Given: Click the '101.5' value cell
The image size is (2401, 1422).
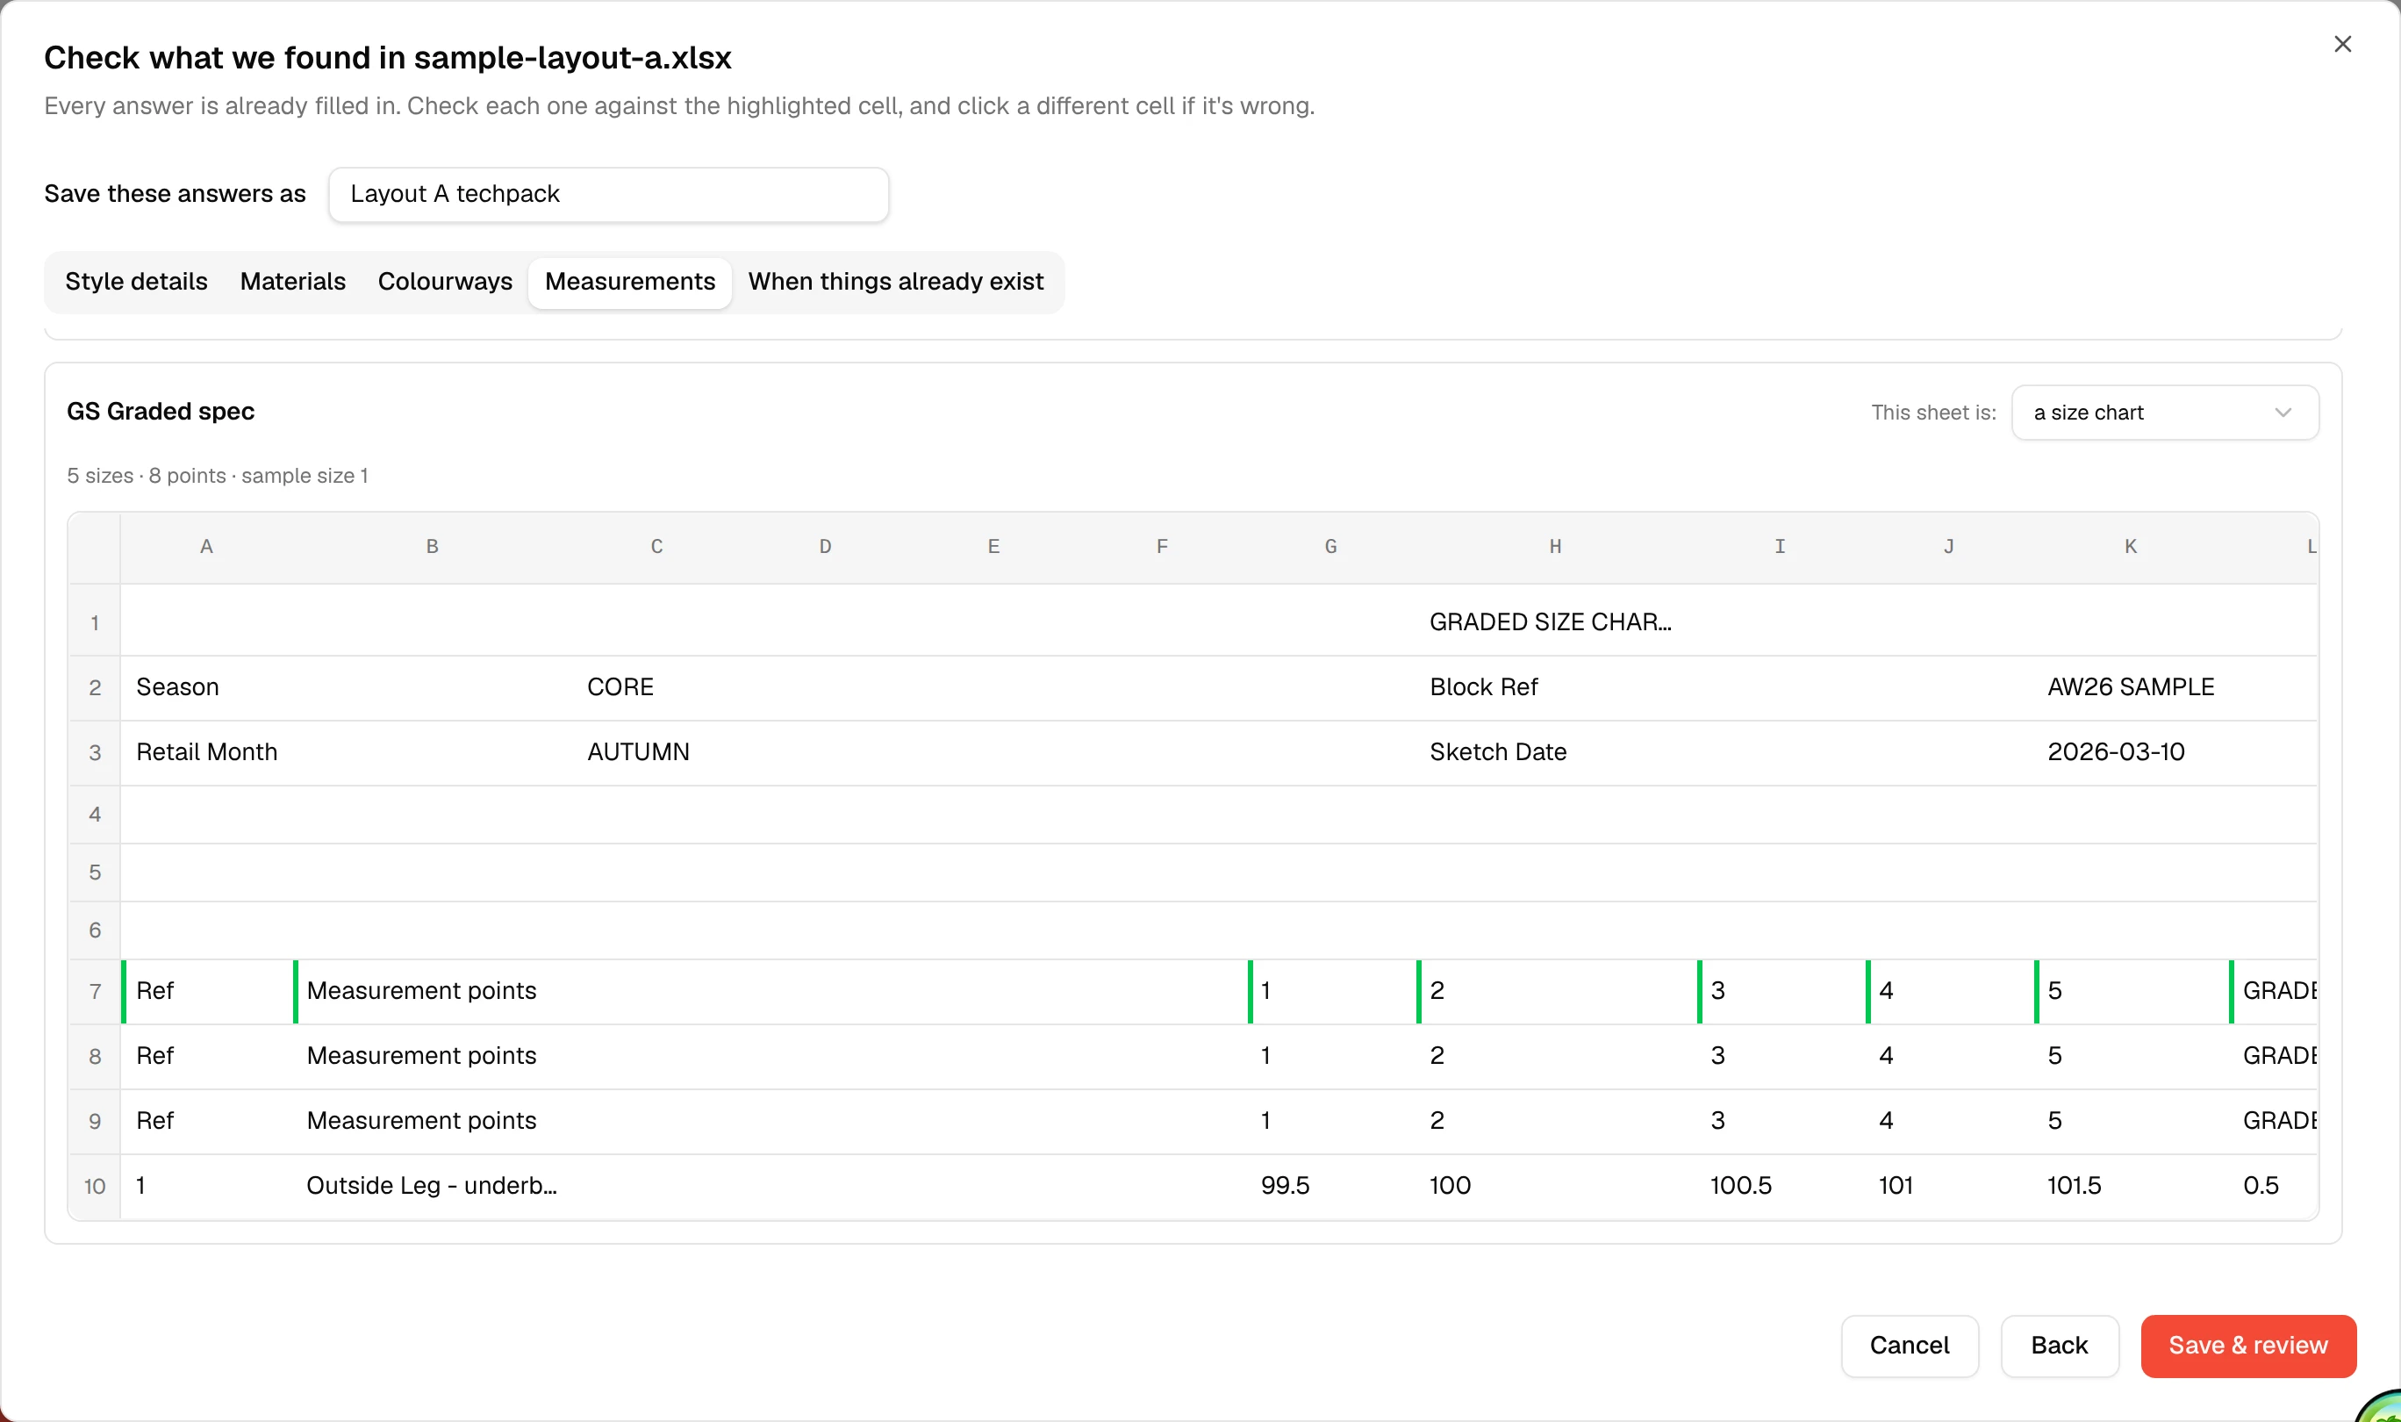Looking at the screenshot, I should tap(2131, 1186).
